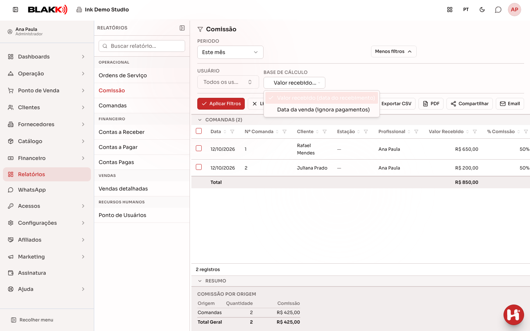Open the Base de cálculo dropdown
This screenshot has width=530, height=331.
coord(294,83)
